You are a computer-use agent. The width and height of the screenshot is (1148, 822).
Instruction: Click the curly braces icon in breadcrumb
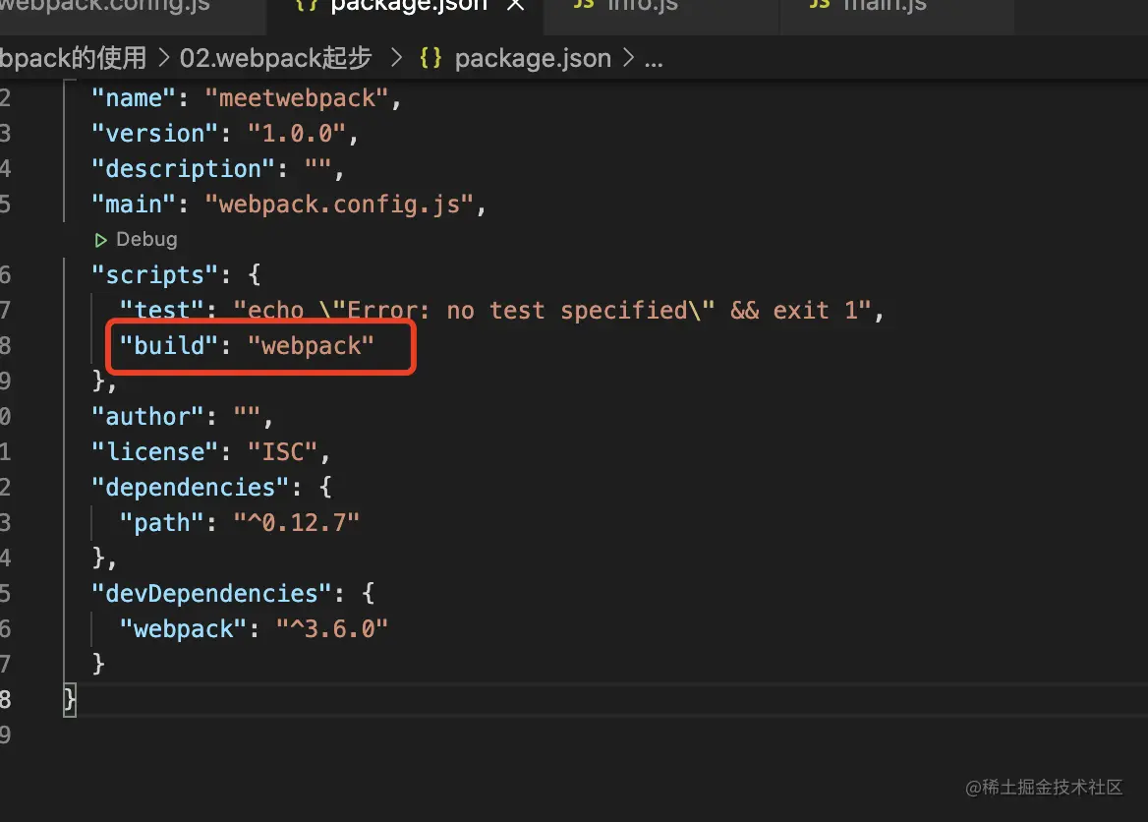point(430,58)
